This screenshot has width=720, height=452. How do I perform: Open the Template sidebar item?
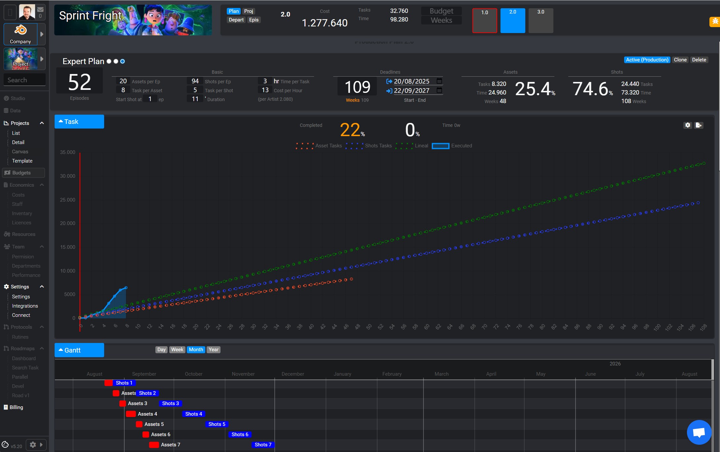coord(22,161)
